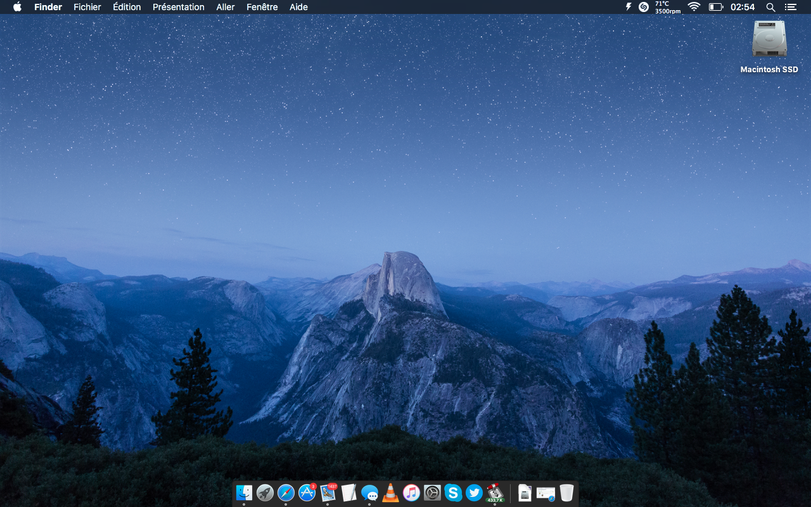Select the Macintosh SSD desktop drive
811x507 pixels.
point(769,40)
